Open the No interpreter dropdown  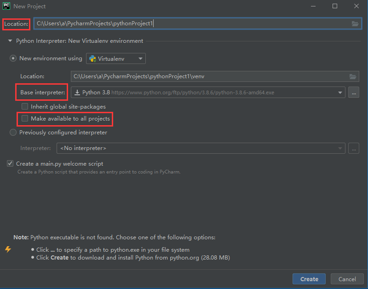[x=201, y=148]
